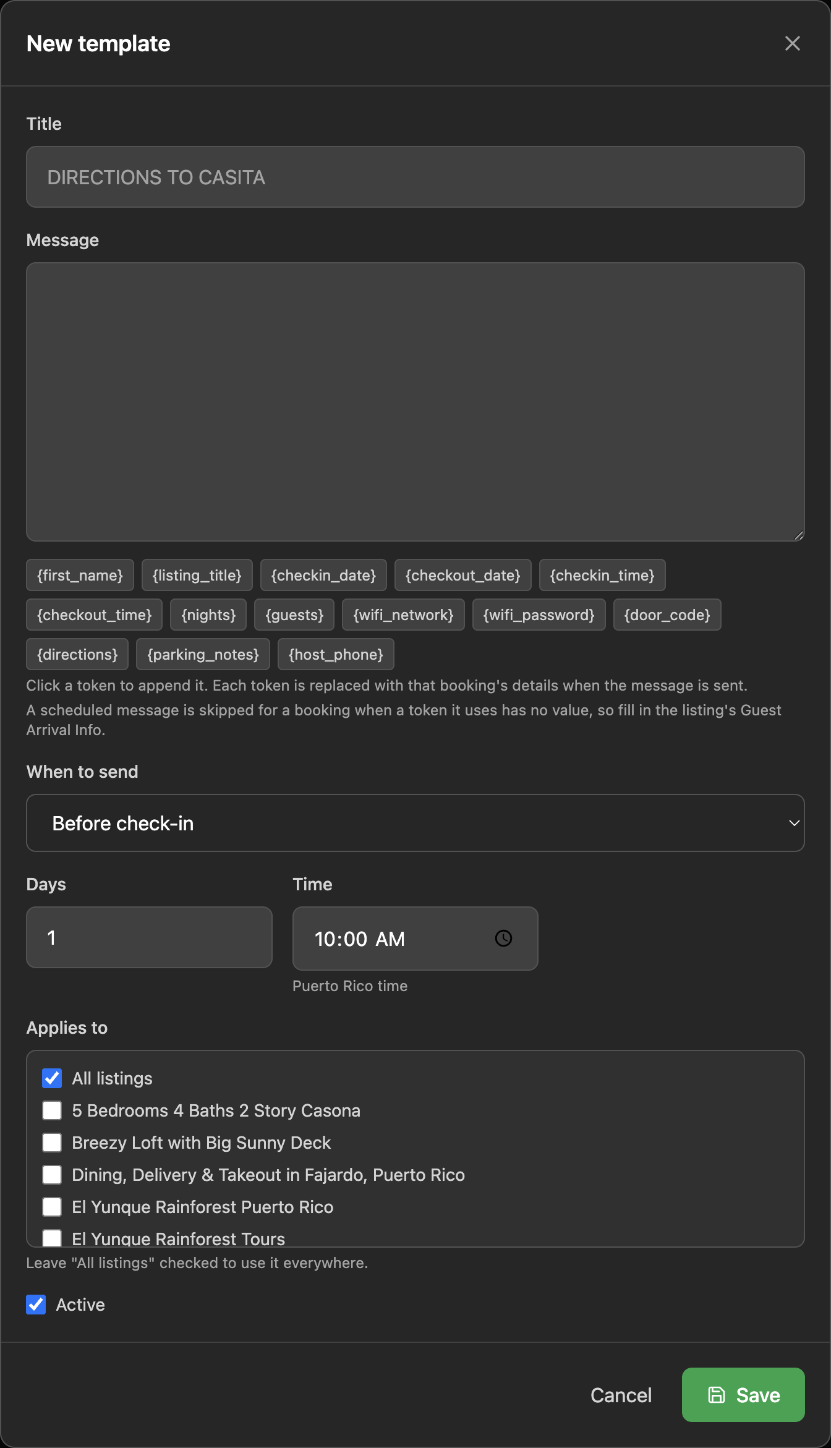The width and height of the screenshot is (831, 1448).
Task: Check El Yunque Rainforest Puerto Rico listing
Action: (52, 1207)
